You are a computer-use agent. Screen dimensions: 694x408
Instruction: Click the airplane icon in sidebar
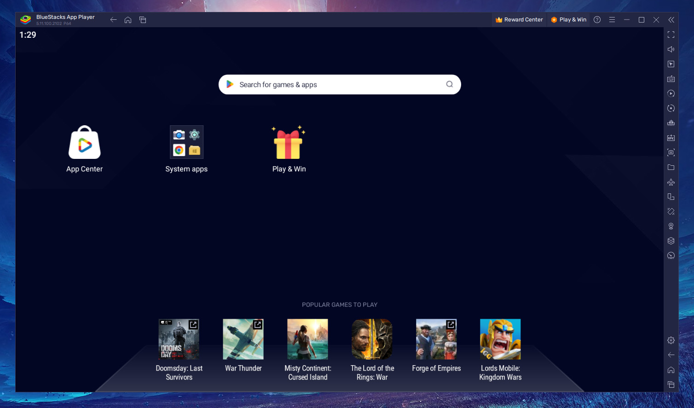pyautogui.click(x=671, y=182)
